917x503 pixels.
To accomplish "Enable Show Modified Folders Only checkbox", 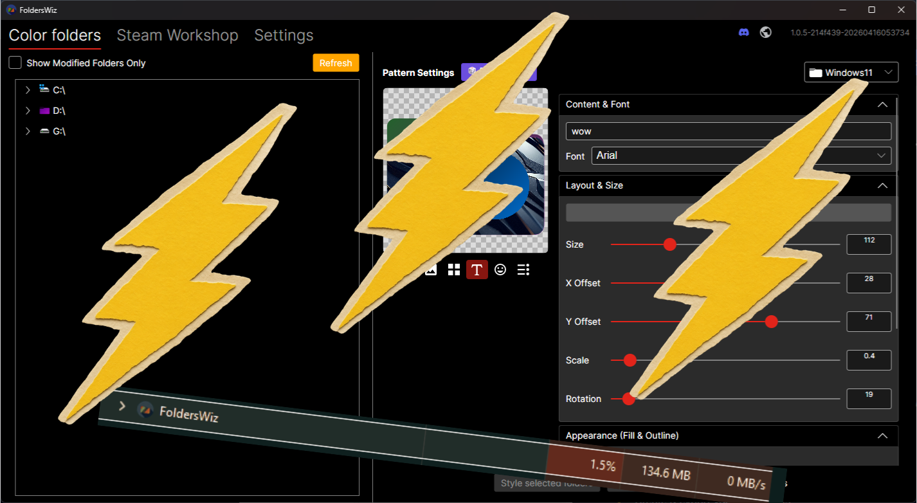I will [x=15, y=63].
